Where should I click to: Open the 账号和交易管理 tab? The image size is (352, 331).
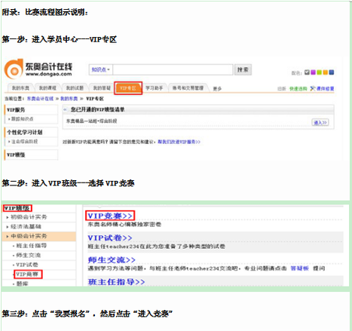188,88
